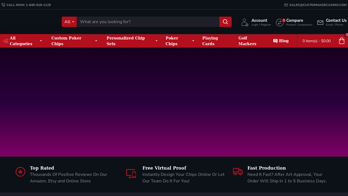Click the sales@custommadecasino.com email link

coord(318,5)
